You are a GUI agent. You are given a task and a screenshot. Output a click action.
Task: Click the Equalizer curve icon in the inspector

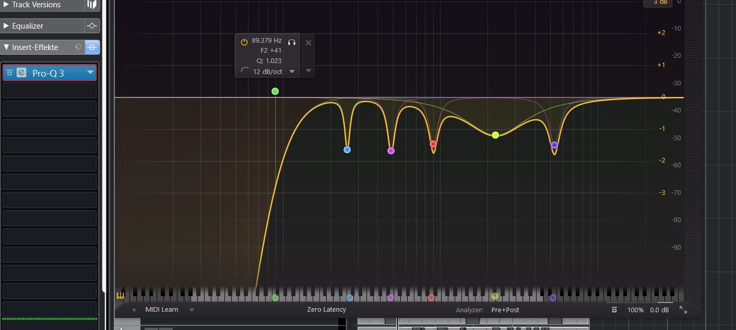point(91,26)
